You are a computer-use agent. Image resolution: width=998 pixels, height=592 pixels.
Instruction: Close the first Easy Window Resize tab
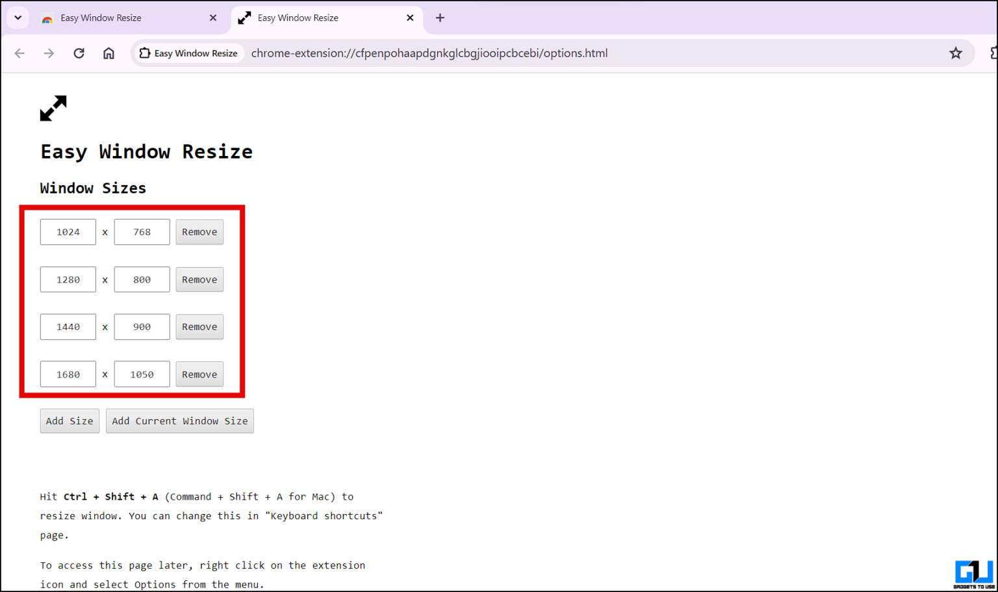pyautogui.click(x=213, y=18)
